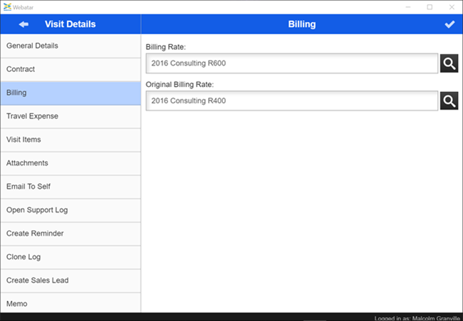
Task: Open the Memo section
Action: [71, 303]
